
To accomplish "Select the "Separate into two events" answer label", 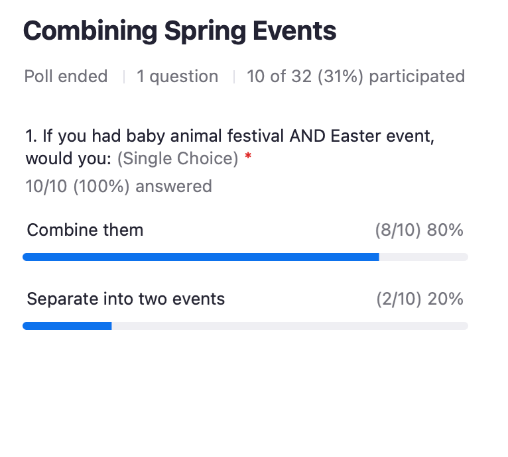I will coord(126,299).
